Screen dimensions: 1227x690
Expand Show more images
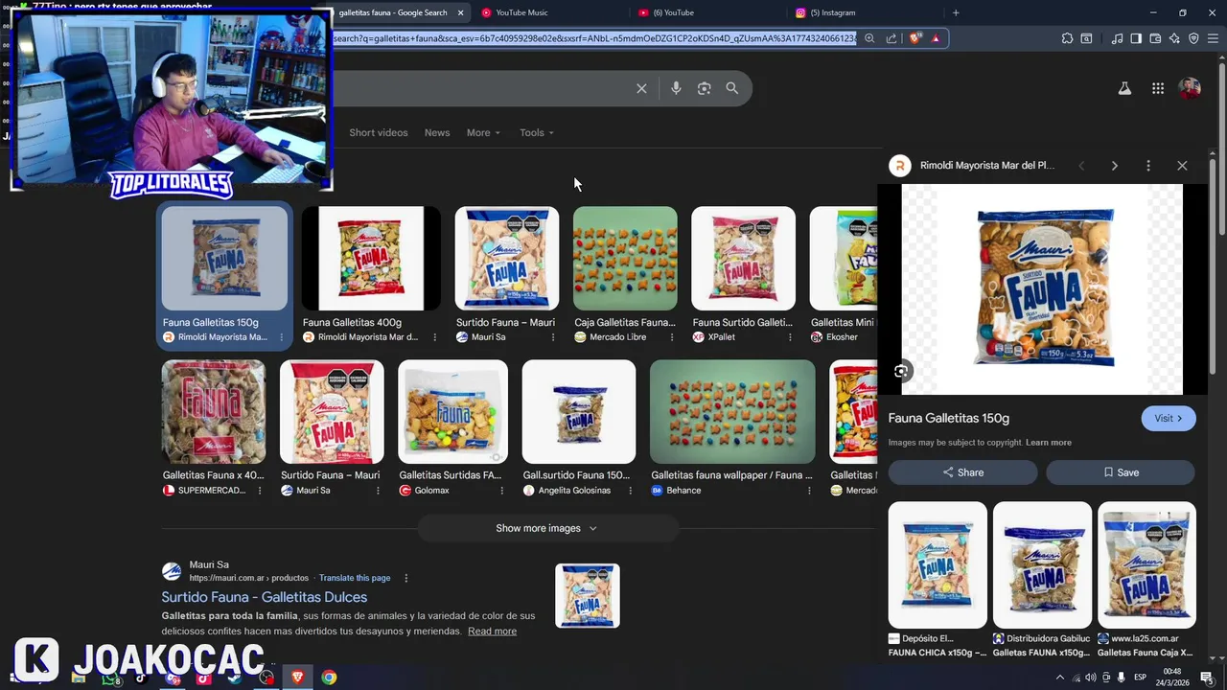(x=546, y=528)
